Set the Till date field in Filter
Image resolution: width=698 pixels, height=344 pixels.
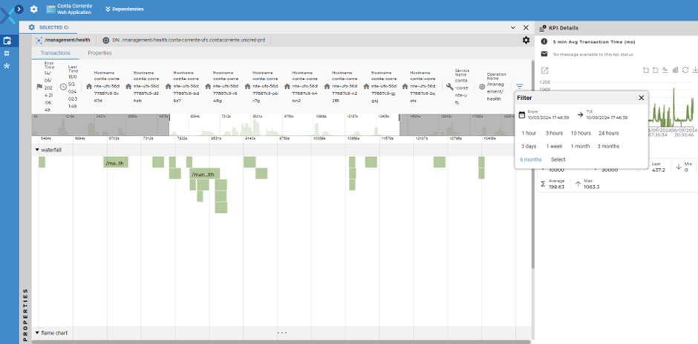point(606,115)
